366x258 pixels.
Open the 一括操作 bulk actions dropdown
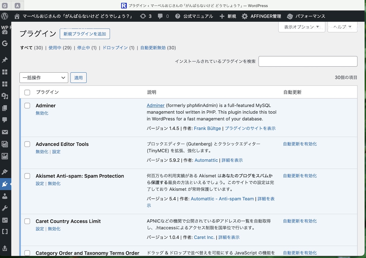pos(44,78)
